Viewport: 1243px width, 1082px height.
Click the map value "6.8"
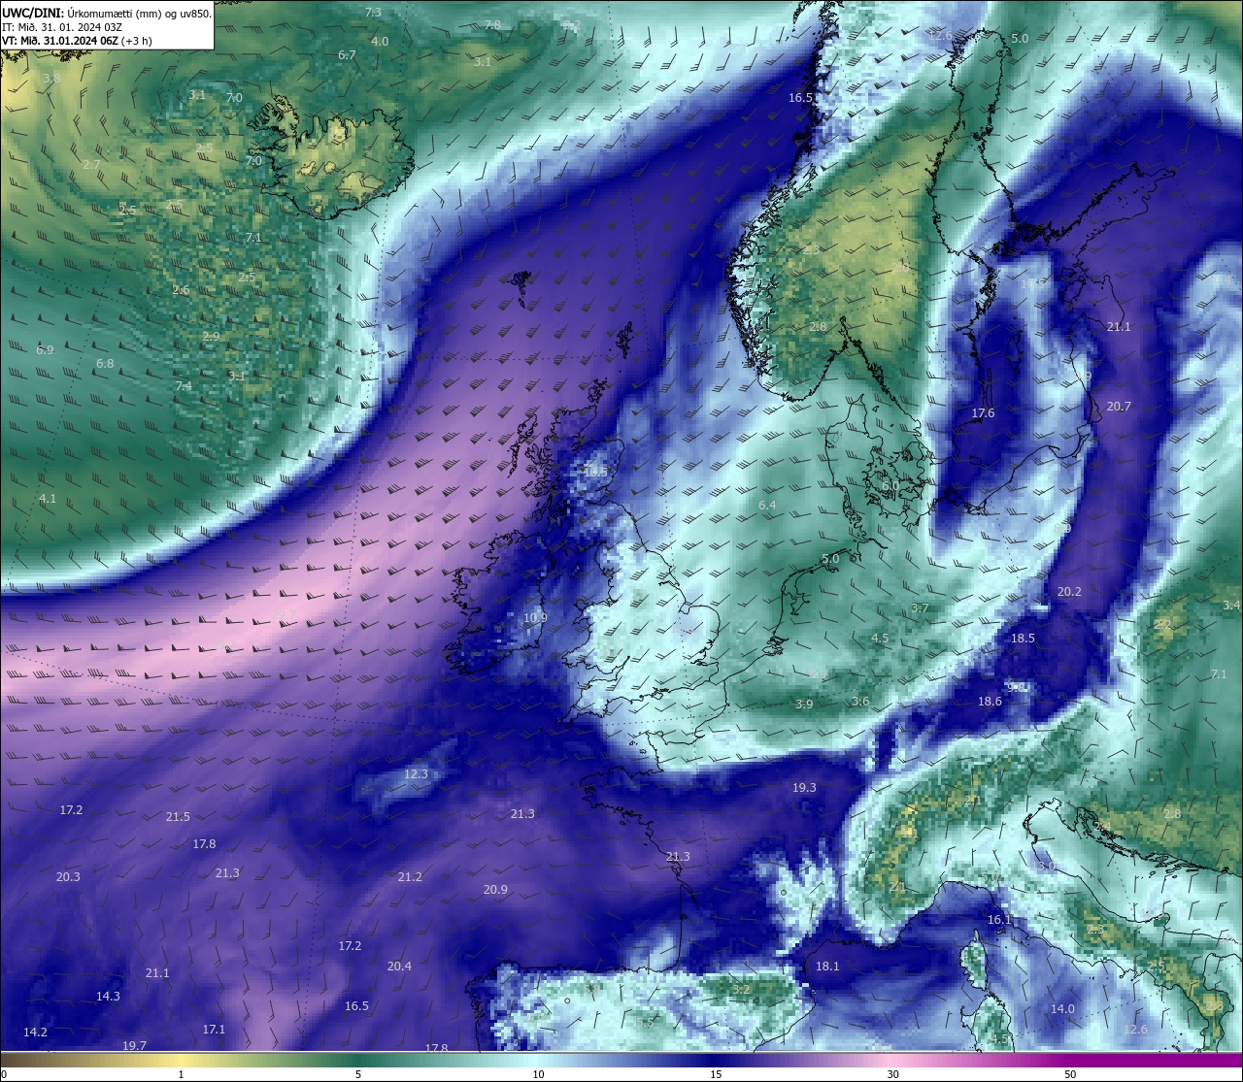105,363
